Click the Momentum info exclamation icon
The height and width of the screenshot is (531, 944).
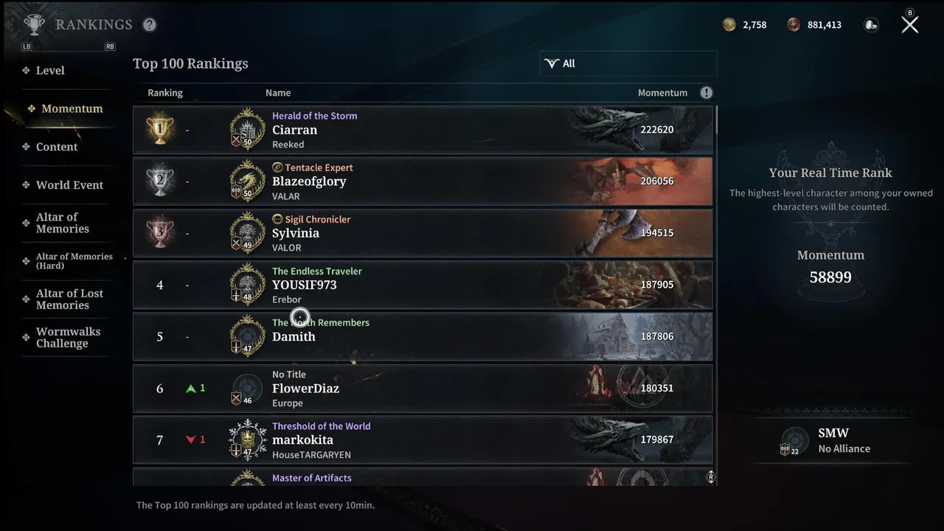pos(707,92)
